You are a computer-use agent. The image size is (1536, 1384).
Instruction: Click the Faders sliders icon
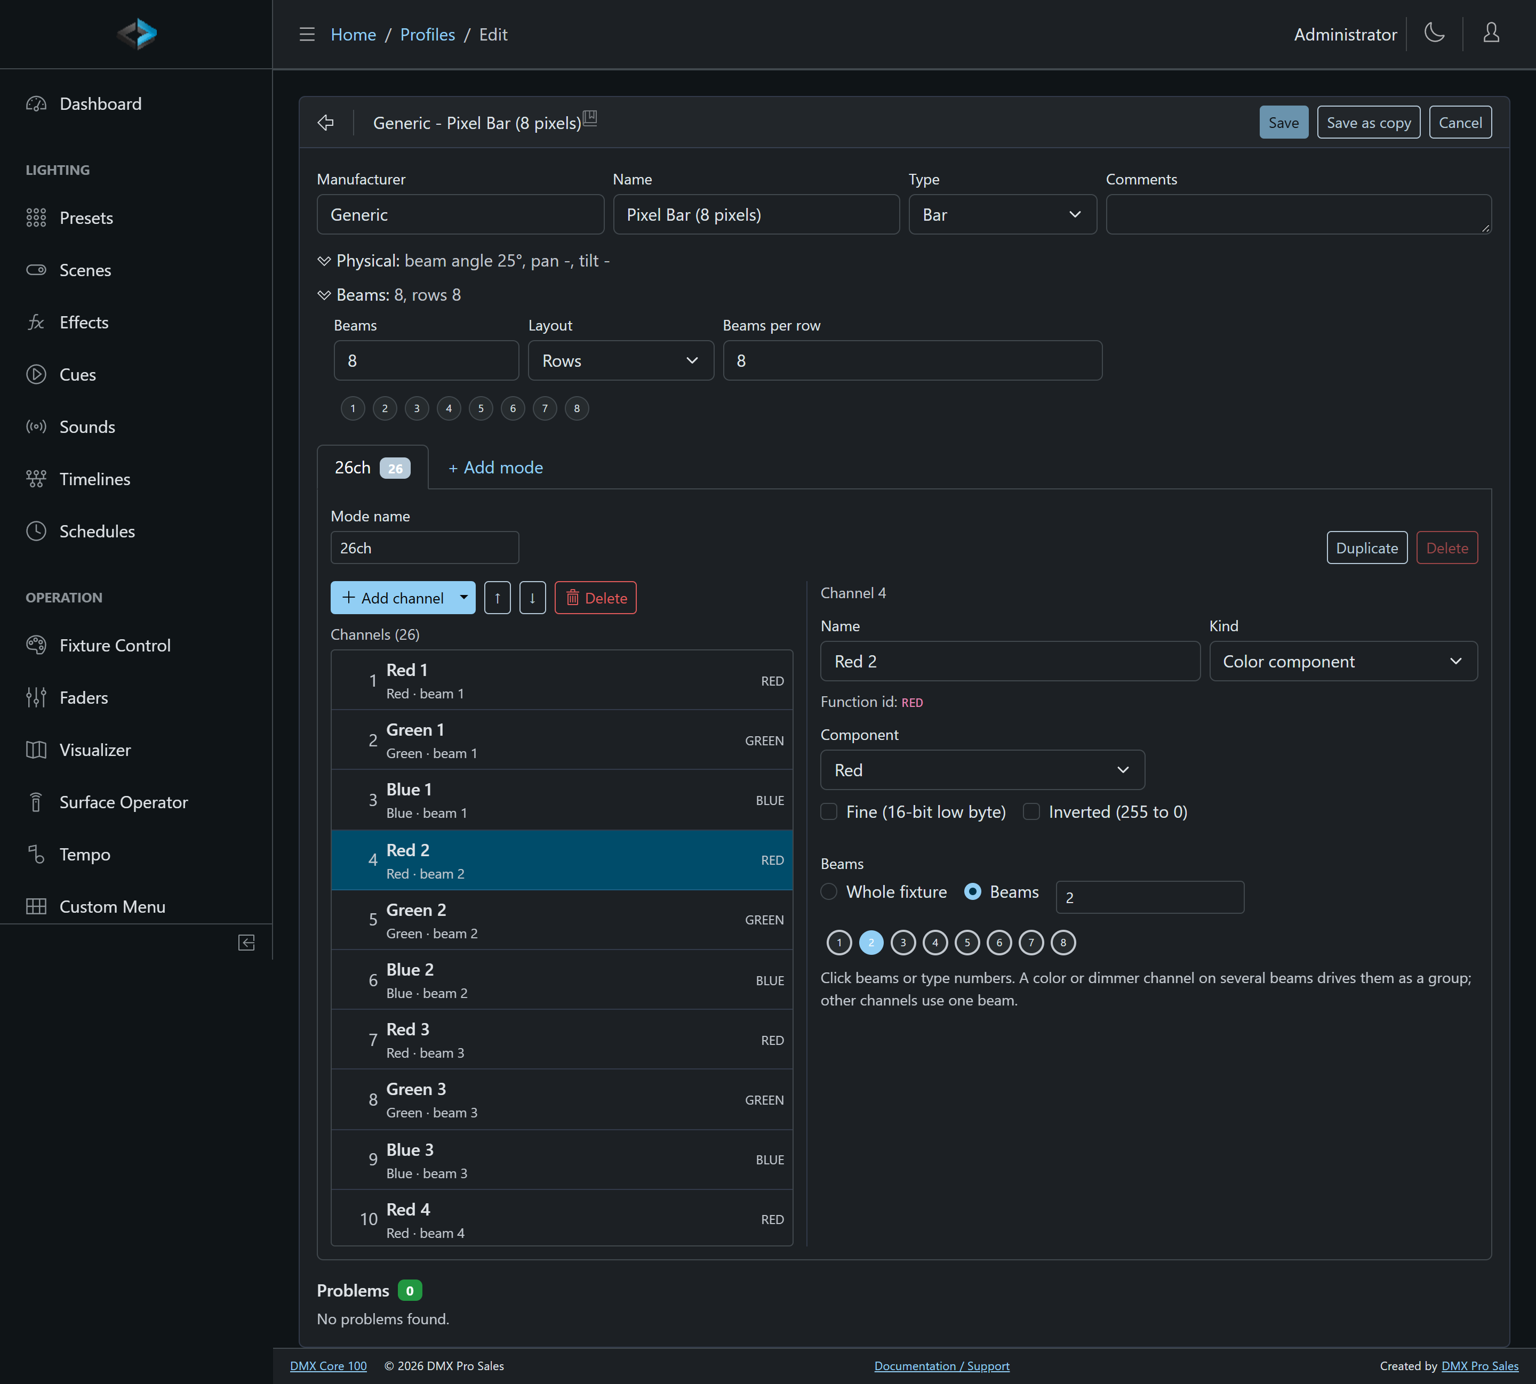coord(36,698)
